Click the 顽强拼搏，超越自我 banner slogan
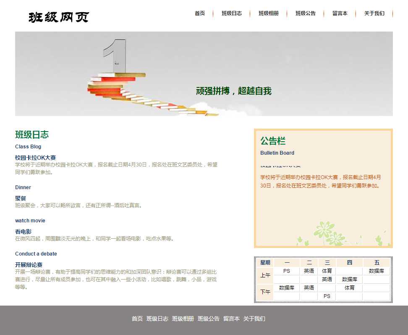 (234, 91)
